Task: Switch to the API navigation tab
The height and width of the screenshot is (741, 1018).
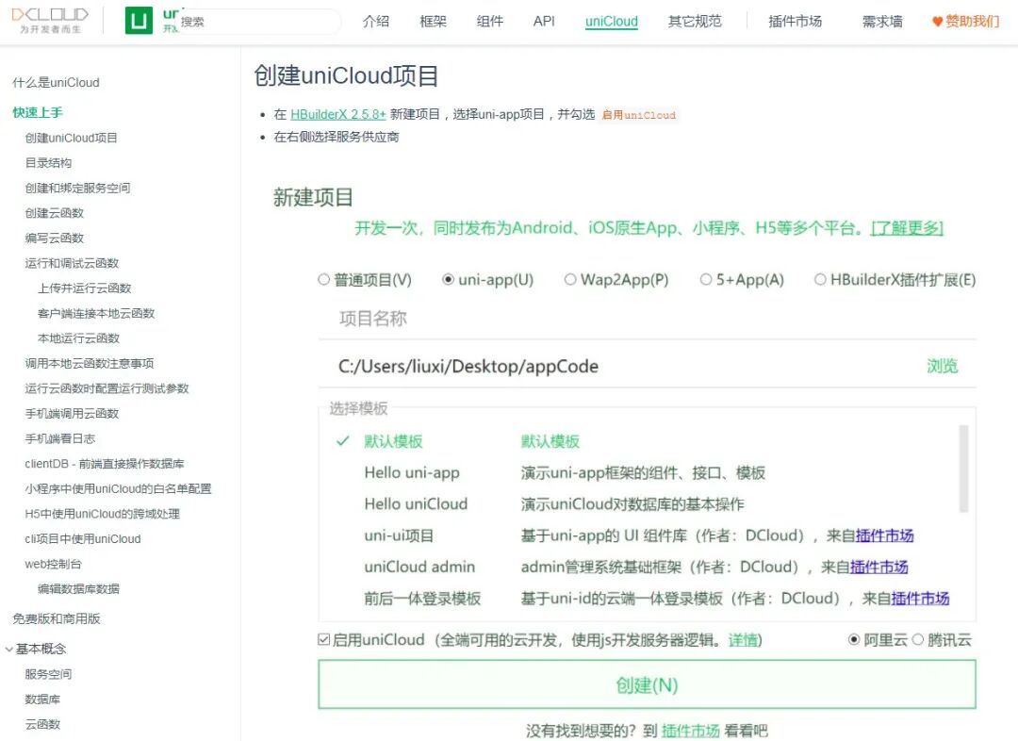Action: pos(543,21)
